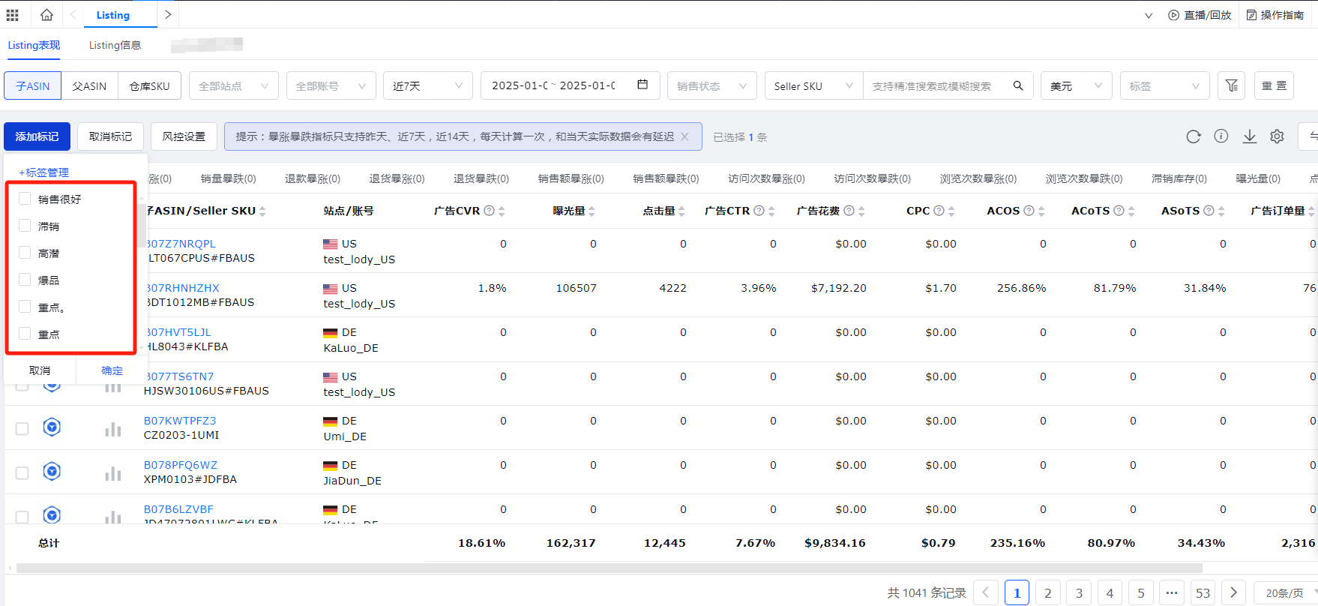Click the refresh icon above the table

[x=1194, y=136]
